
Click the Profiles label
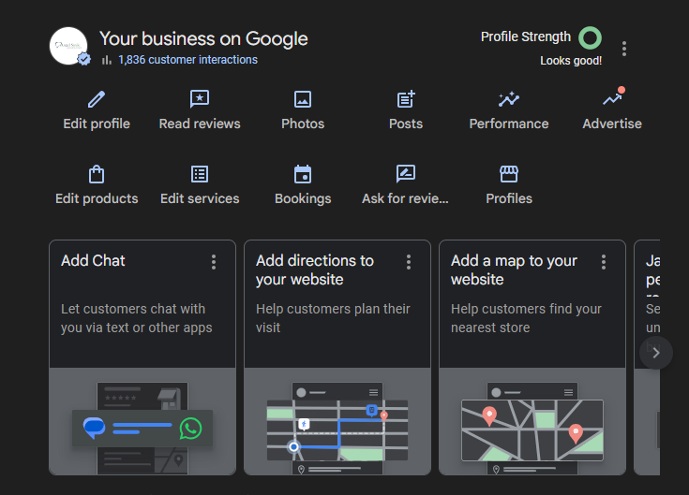click(x=509, y=198)
